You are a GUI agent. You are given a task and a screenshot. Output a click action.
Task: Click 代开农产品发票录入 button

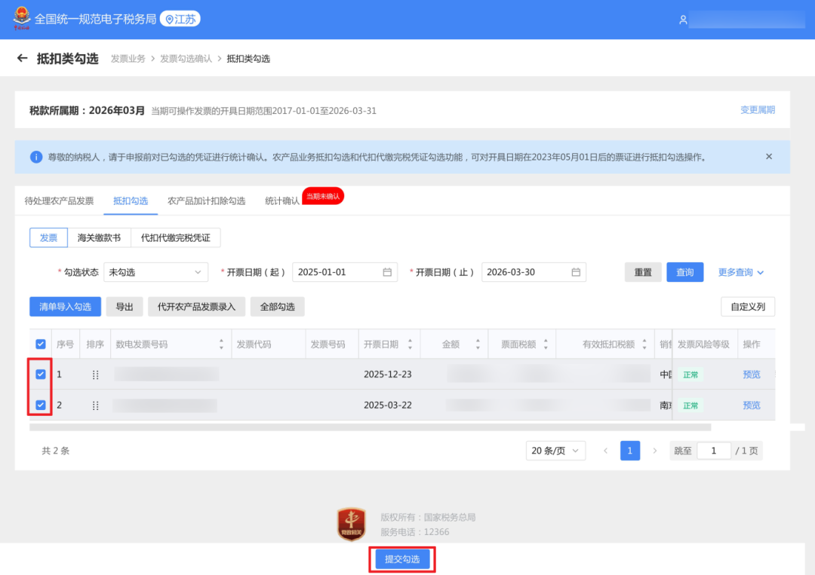(196, 307)
